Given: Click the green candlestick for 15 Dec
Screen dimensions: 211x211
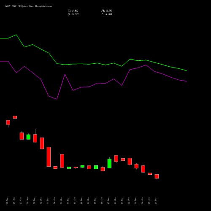Looking at the screenshot, I should coord(96,167).
